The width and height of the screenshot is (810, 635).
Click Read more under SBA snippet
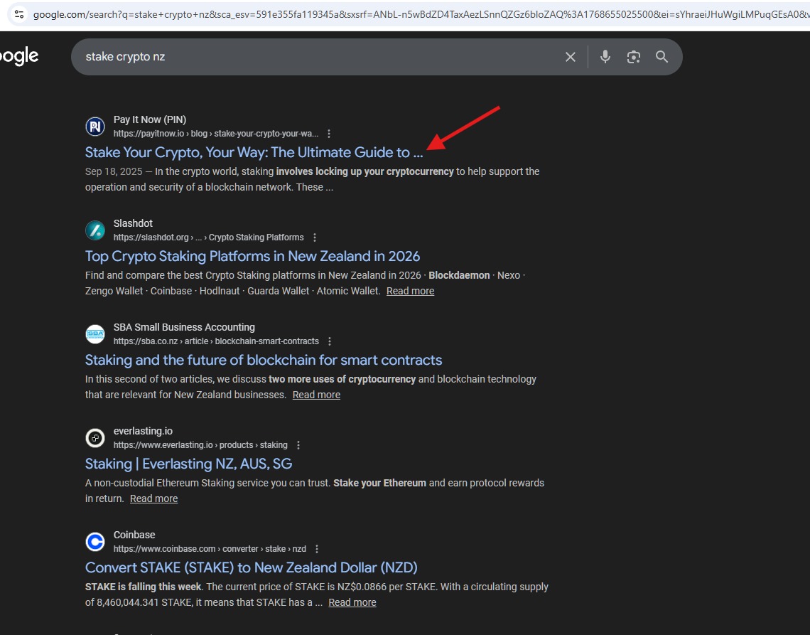(x=316, y=395)
